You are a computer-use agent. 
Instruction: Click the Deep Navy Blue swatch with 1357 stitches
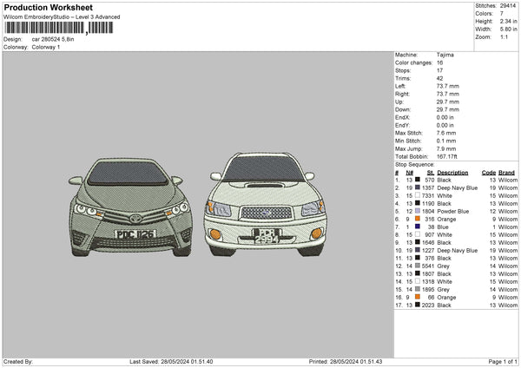point(418,187)
